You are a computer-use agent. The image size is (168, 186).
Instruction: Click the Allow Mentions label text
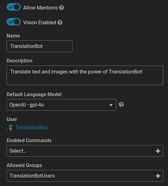click(x=40, y=8)
